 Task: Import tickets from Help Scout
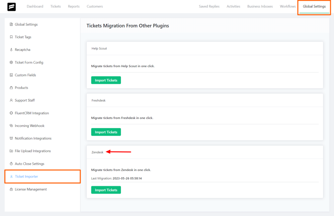pos(106,80)
